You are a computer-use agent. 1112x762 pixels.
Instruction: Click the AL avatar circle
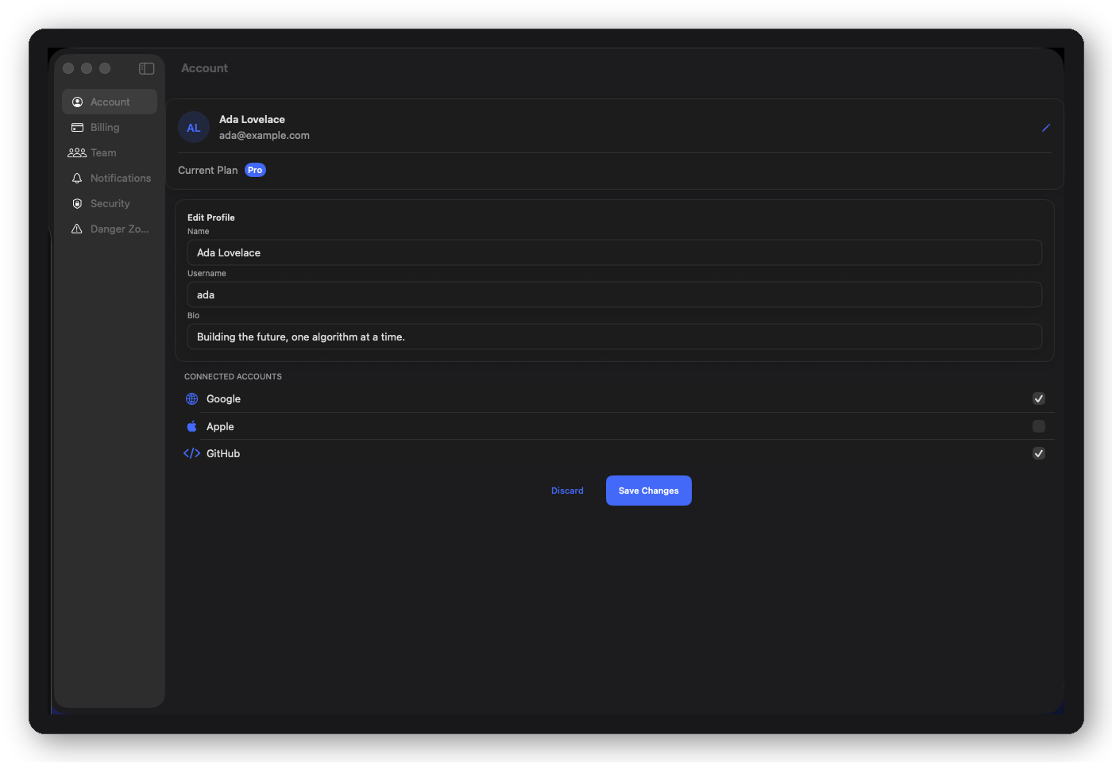point(194,127)
